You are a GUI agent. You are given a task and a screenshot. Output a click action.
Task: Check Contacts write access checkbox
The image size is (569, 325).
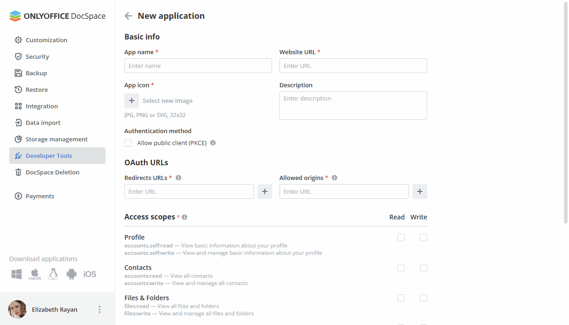coord(424,268)
